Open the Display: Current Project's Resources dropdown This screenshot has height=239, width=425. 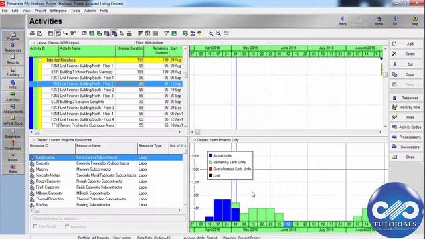pyautogui.click(x=34, y=140)
